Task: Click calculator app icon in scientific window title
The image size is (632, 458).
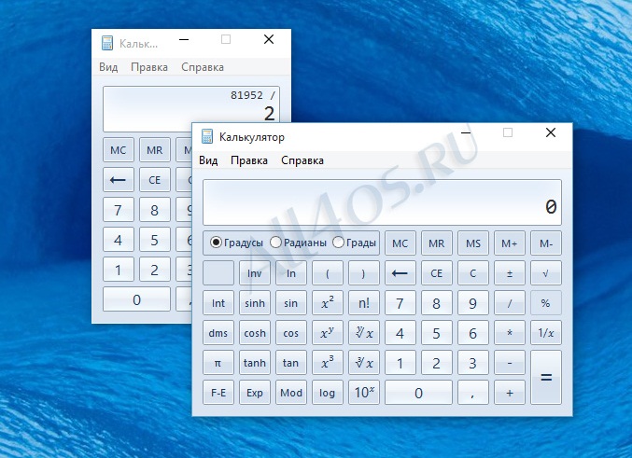Action: [207, 136]
